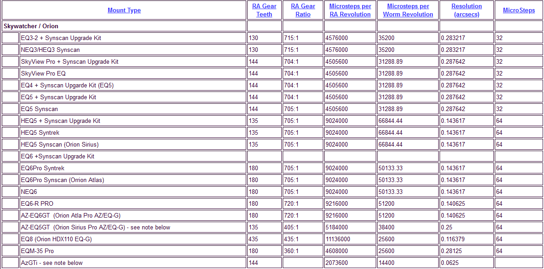Click 66844.44 in the HEQ5 Syntrek row
The height and width of the screenshot is (269, 544).
(x=391, y=132)
